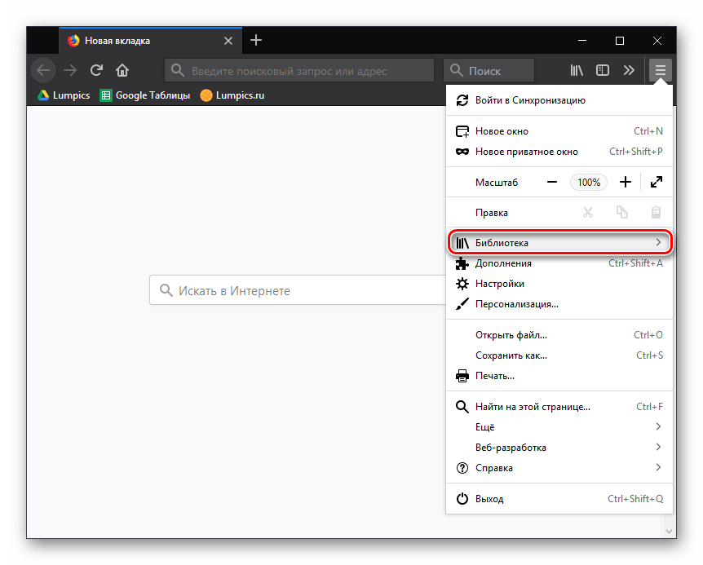Expand the Ещё submenu
703x565 pixels.
(559, 427)
